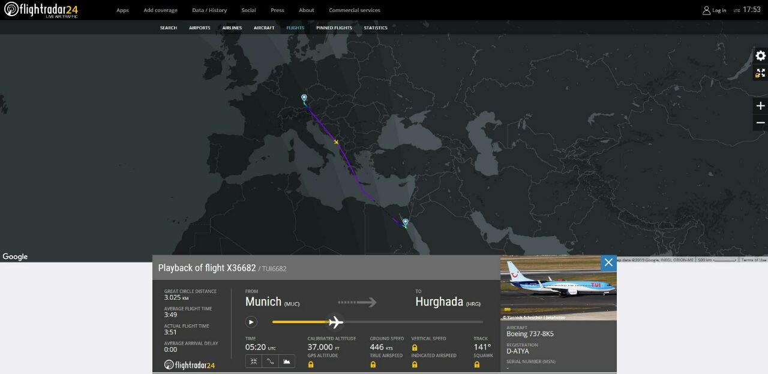The width and height of the screenshot is (768, 374).
Task: Open the TUI aircraft photo
Action: tap(559, 288)
